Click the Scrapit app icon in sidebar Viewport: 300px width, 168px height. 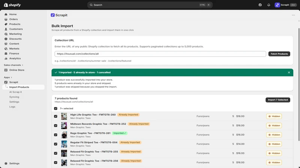pyautogui.click(x=6, y=82)
